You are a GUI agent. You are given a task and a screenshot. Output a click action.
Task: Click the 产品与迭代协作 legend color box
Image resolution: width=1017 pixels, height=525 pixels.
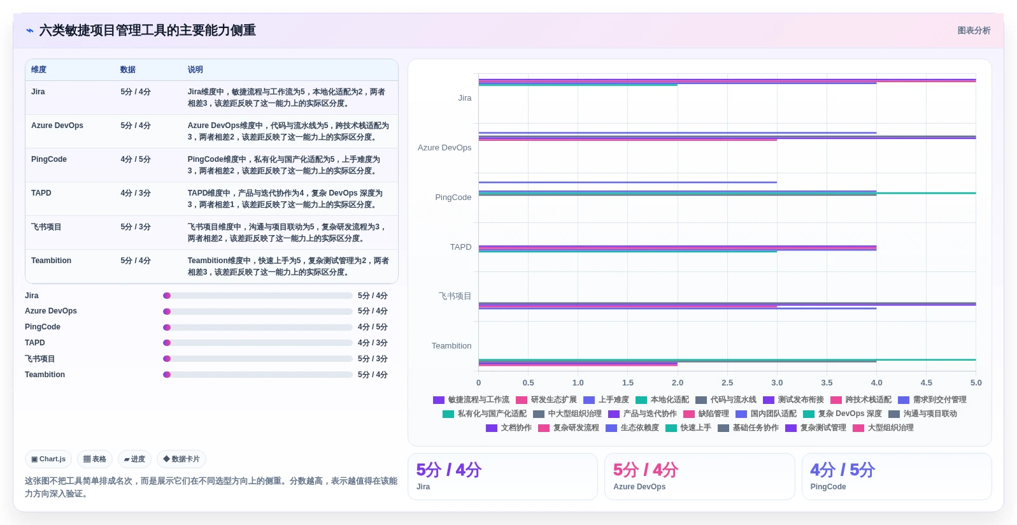tap(614, 414)
